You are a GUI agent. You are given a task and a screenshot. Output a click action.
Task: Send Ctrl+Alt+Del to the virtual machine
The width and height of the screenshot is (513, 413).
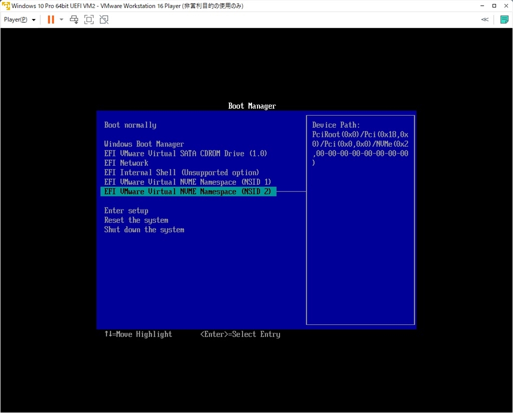(74, 20)
